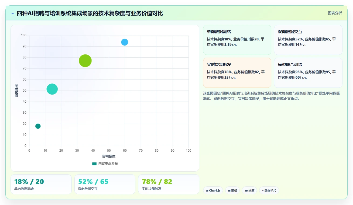Screen dimensions: 353x205
Task: Open the 单向数据流转 info card
Action: [x=237, y=40]
